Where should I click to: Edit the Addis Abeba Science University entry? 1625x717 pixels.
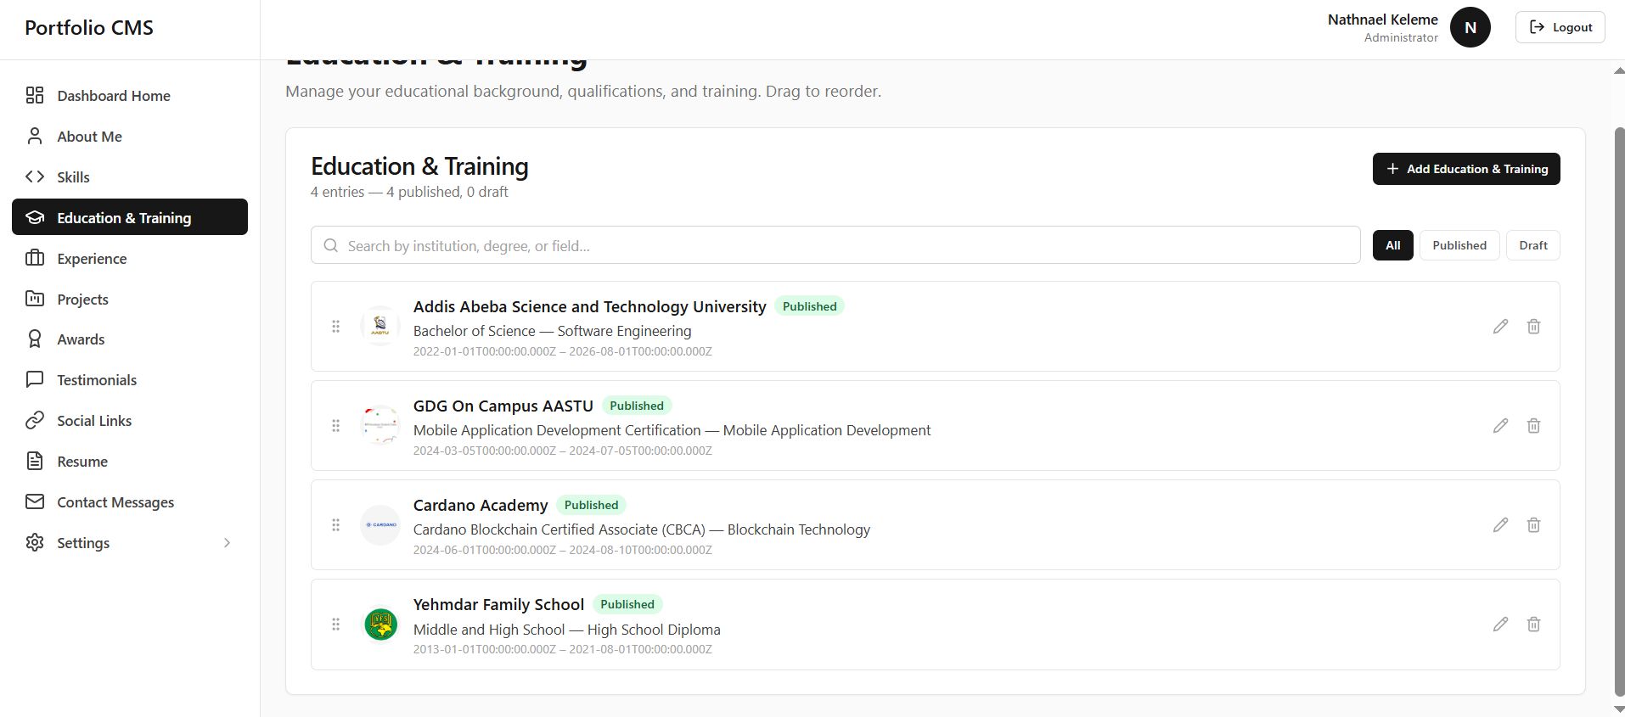pyautogui.click(x=1500, y=326)
